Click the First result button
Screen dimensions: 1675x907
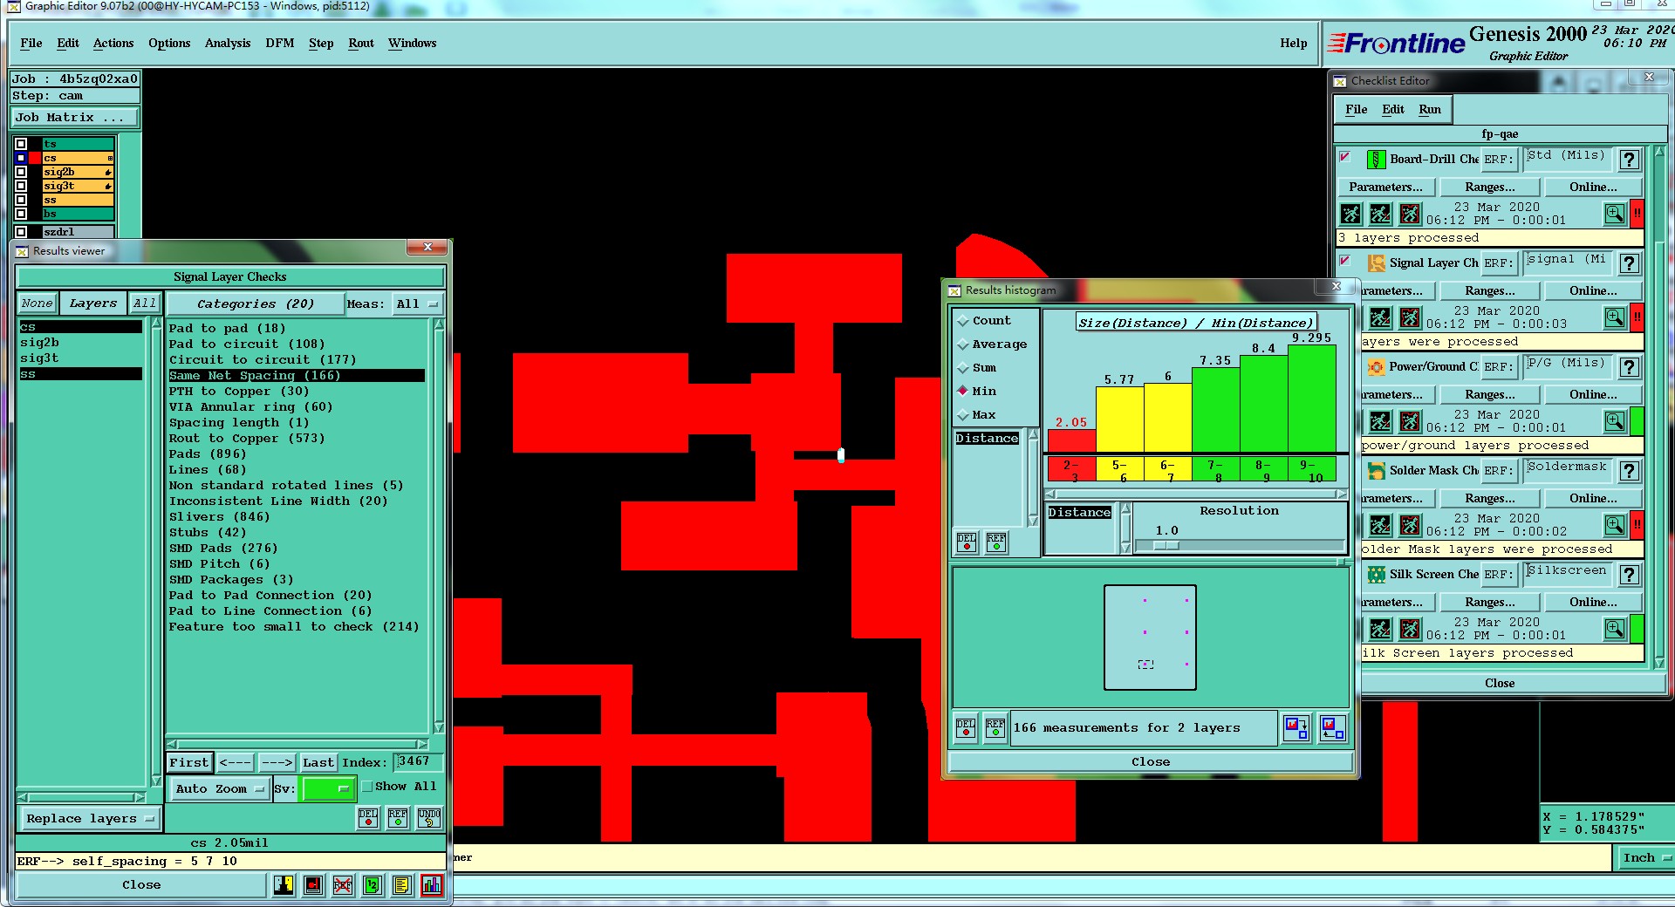(189, 763)
